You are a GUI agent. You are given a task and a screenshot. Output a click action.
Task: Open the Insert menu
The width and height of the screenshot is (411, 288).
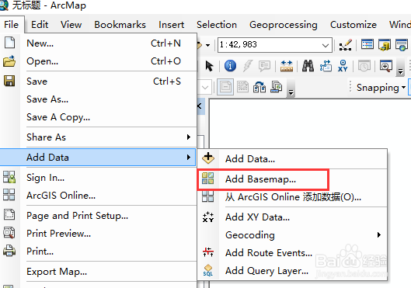click(x=171, y=25)
